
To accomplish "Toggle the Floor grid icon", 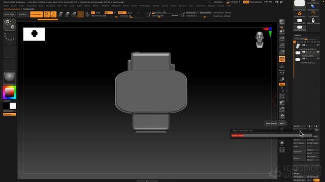I will (x=282, y=66).
